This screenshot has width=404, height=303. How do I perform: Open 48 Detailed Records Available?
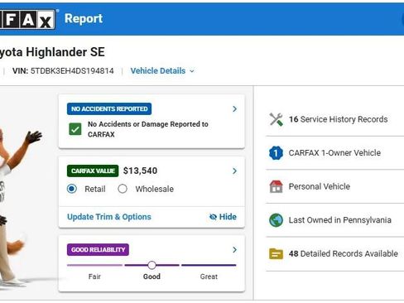pyautogui.click(x=334, y=253)
